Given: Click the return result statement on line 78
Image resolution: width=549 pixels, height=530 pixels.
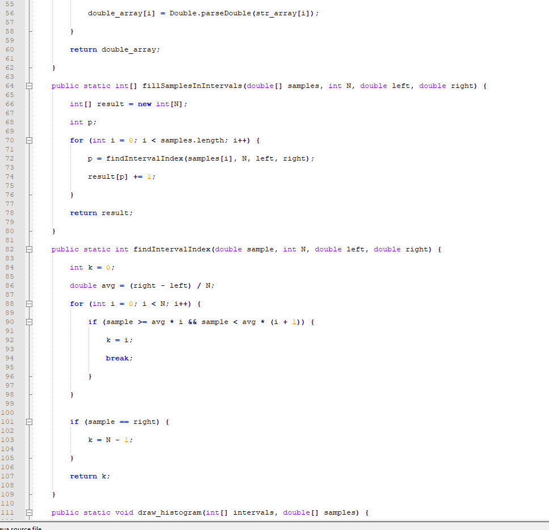Looking at the screenshot, I should (102, 213).
